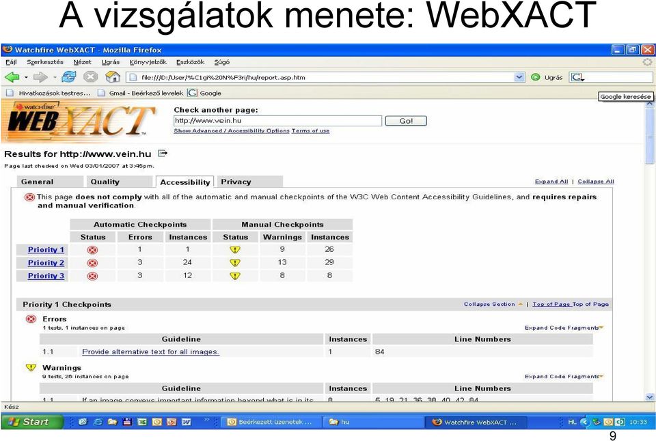Click the red non-compliance icon in summary message

(29, 197)
